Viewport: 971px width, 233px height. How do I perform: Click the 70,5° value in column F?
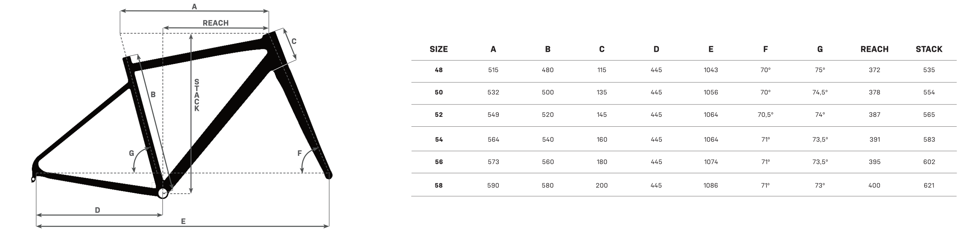click(765, 115)
